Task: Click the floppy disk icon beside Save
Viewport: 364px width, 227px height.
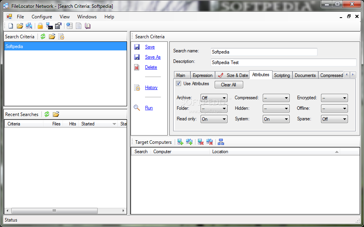Action: pyautogui.click(x=137, y=47)
